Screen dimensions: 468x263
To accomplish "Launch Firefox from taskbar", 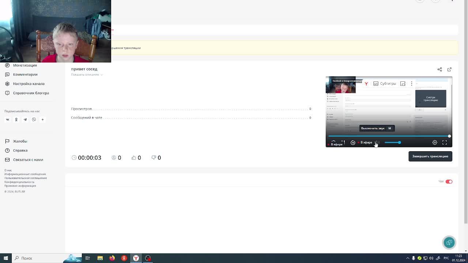I will pos(112,258).
